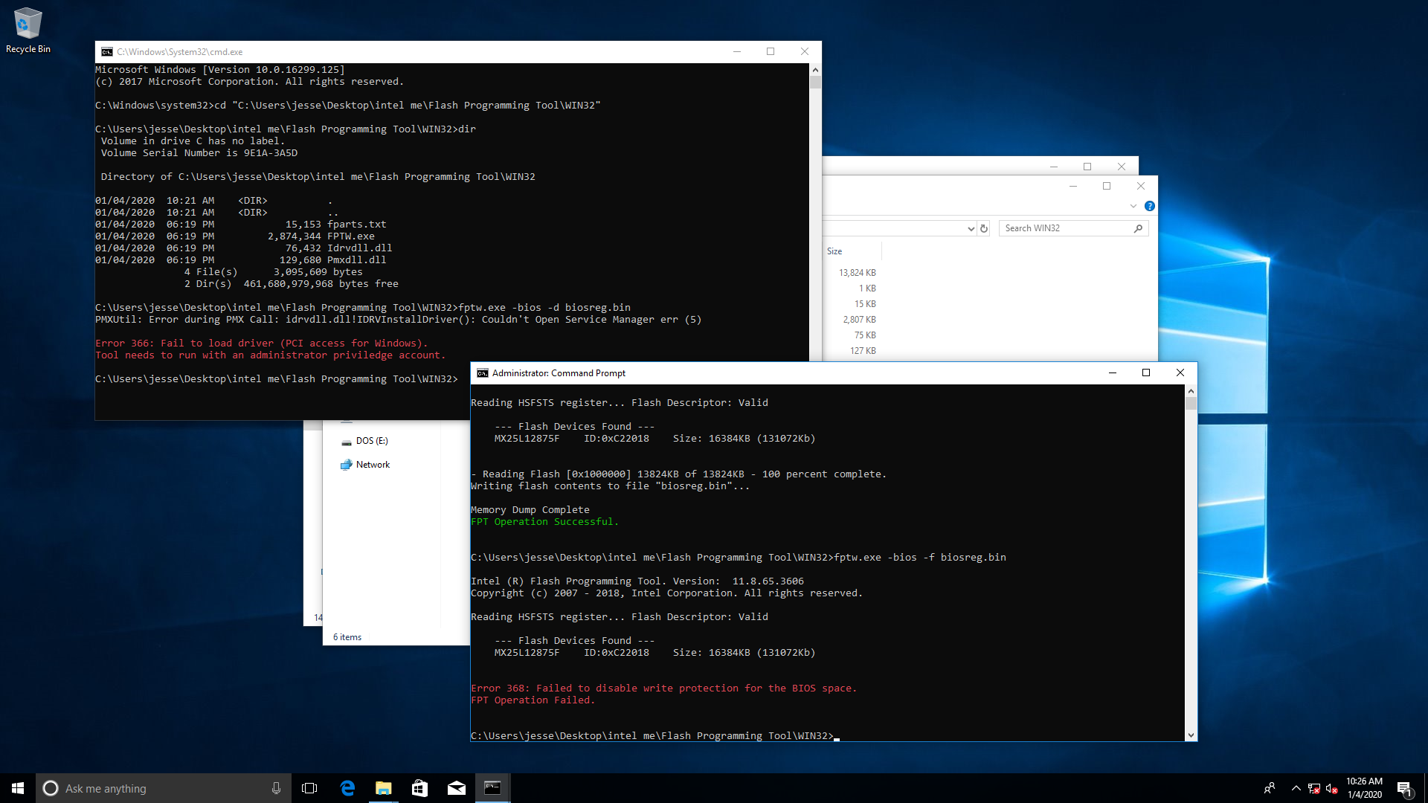Screen dimensions: 1428x803
Task: Click FPT Operation Successful text line
Action: coord(544,522)
